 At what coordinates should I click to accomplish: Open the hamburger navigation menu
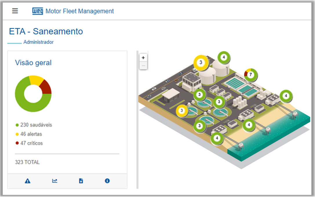[x=15, y=11]
